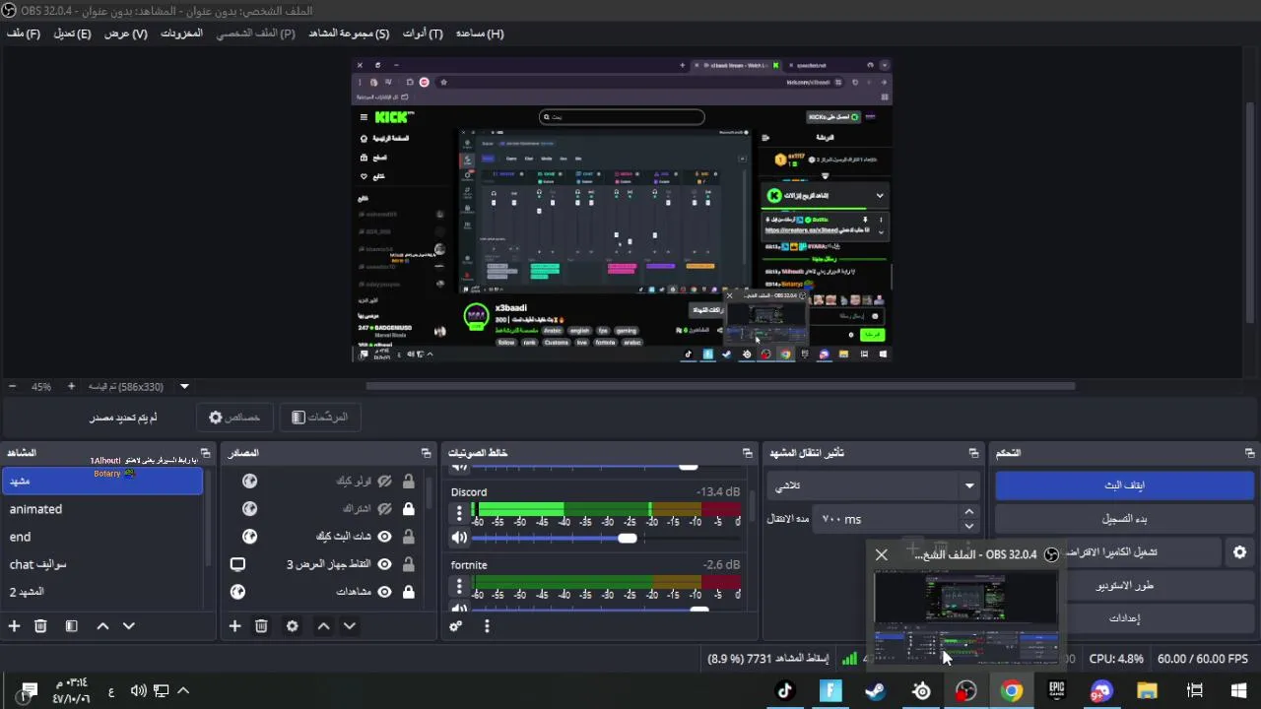Add a new source with the plus icon
Image resolution: width=1261 pixels, height=709 pixels.
tap(234, 626)
